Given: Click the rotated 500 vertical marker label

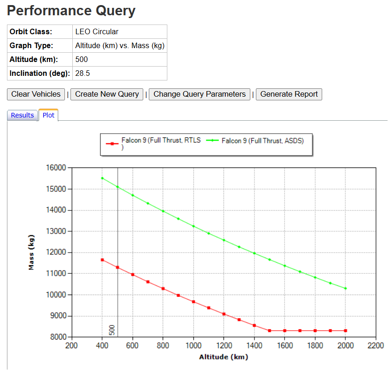Looking at the screenshot, I should (x=112, y=329).
